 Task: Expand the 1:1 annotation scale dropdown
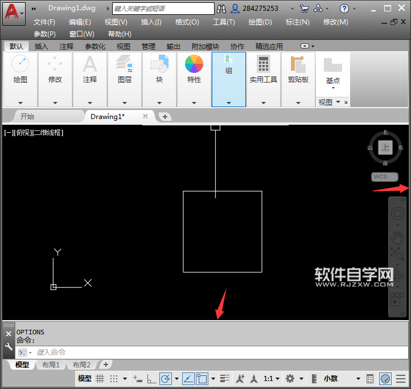[271, 379]
